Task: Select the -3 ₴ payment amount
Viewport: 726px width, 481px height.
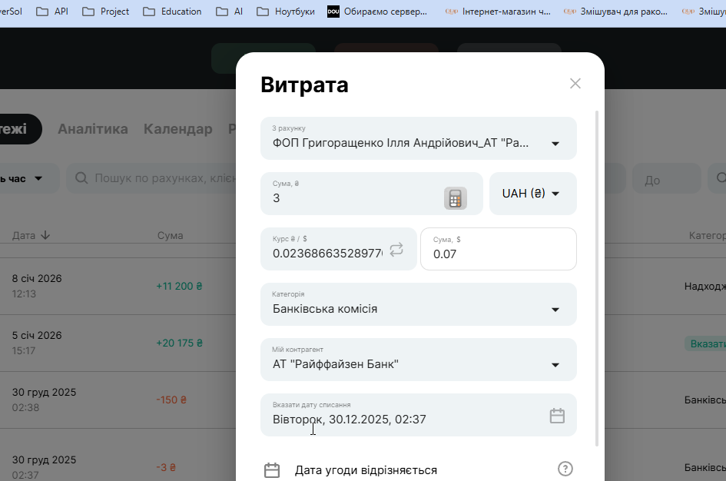Action: pyautogui.click(x=166, y=467)
